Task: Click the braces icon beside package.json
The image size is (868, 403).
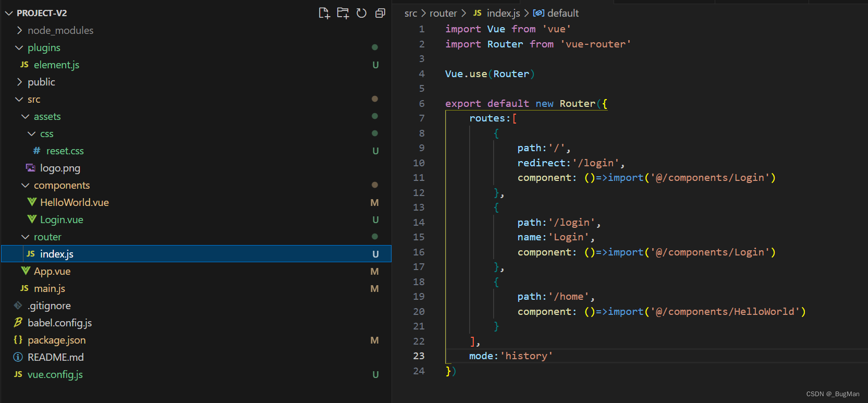Action: pos(18,340)
